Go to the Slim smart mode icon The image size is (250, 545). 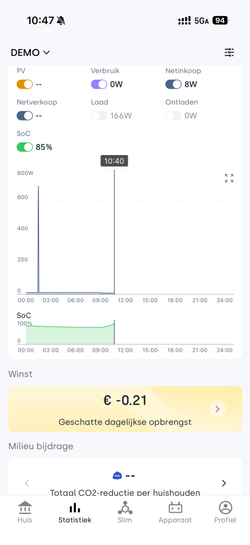[125, 508]
